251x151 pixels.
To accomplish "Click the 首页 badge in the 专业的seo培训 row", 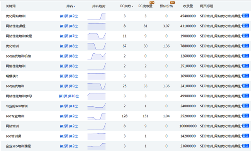I will click(x=245, y=106).
